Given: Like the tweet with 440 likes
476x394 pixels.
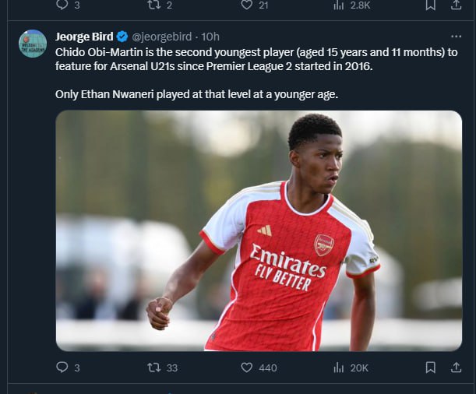Looking at the screenshot, I should tap(246, 368).
